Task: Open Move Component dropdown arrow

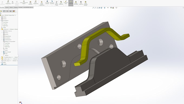Action: click(35, 5)
